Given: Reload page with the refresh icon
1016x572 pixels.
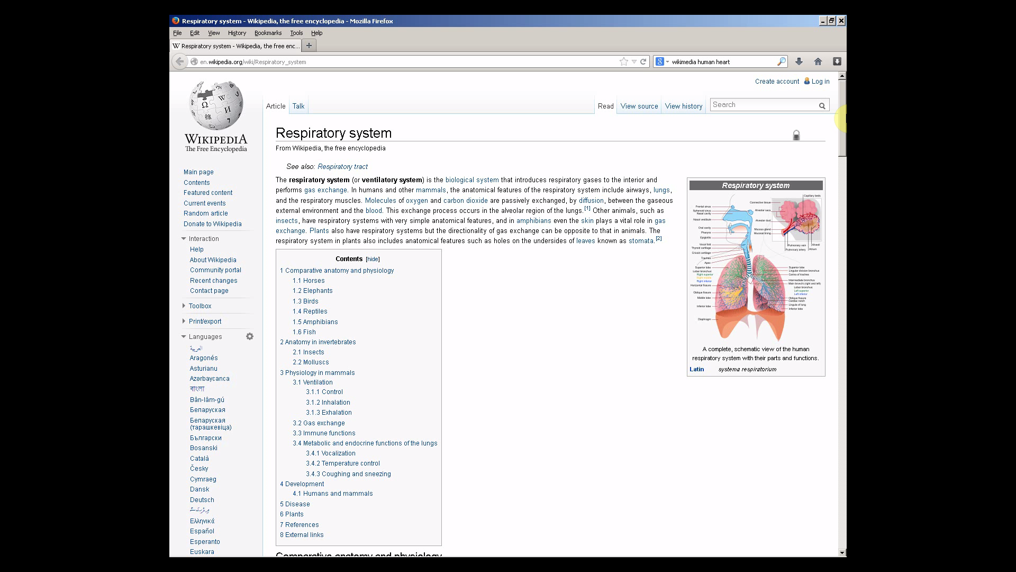Looking at the screenshot, I should click(x=643, y=61).
